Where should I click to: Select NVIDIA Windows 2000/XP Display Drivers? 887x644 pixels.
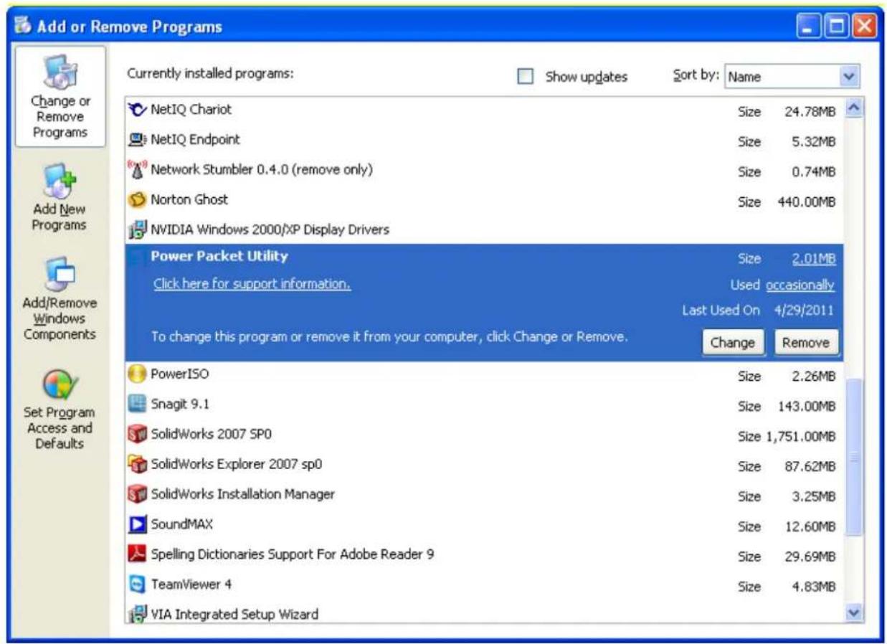484,230
